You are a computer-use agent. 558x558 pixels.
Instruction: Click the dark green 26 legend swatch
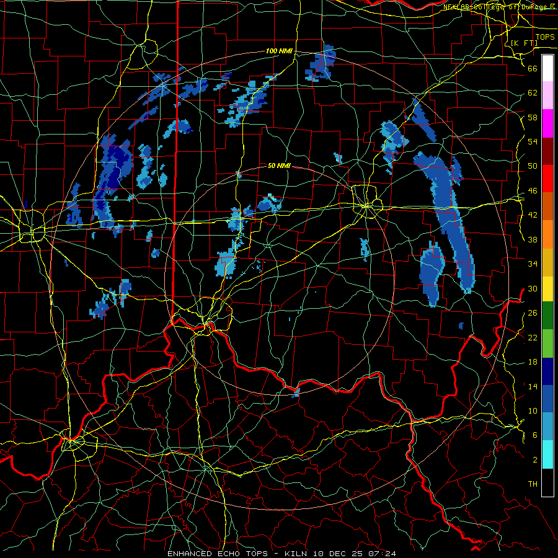coord(547,315)
